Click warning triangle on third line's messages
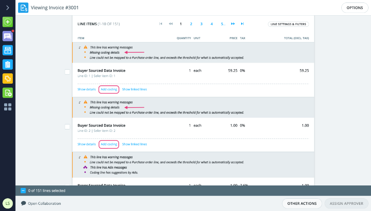 click(x=85, y=157)
